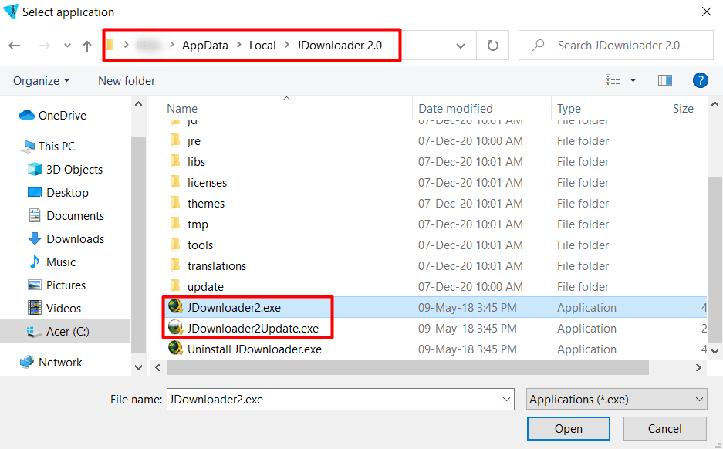The height and width of the screenshot is (449, 723).
Task: Open Music in sidebar
Action: point(52,262)
